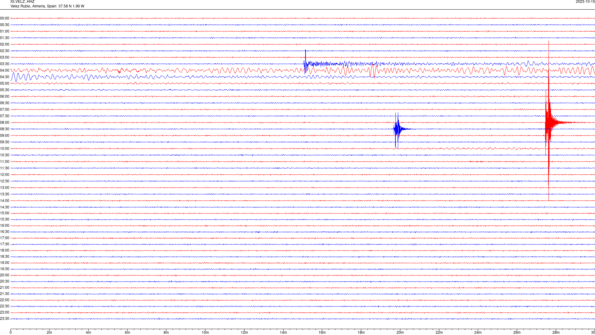Select the 21:00 time row label
The width and height of the screenshot is (595, 335).
5,288
